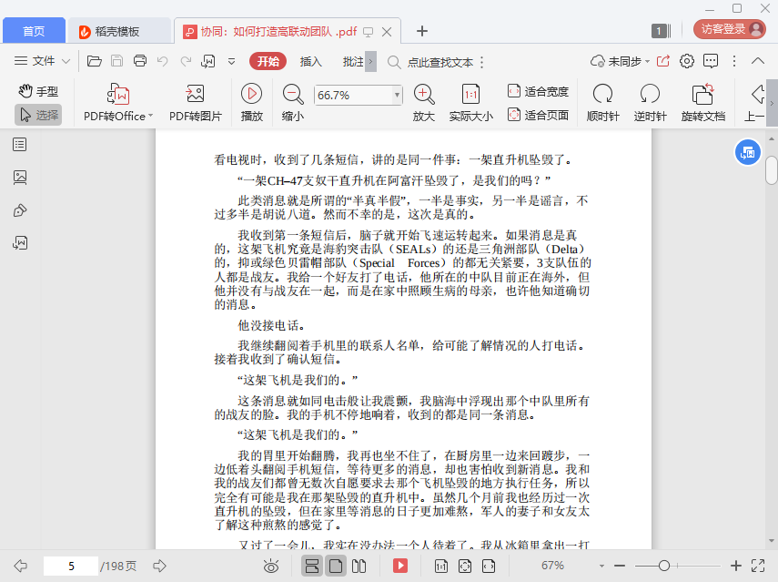The height and width of the screenshot is (582, 778).
Task: Open the annotation panel in sidebar
Action: coord(20,210)
